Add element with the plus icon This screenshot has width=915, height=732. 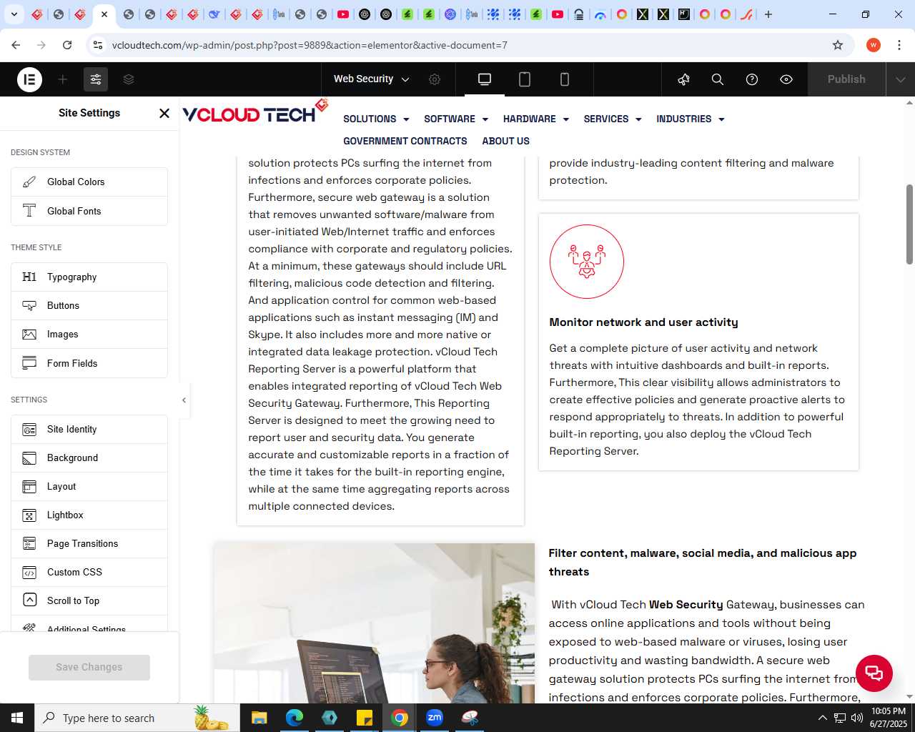coord(63,79)
